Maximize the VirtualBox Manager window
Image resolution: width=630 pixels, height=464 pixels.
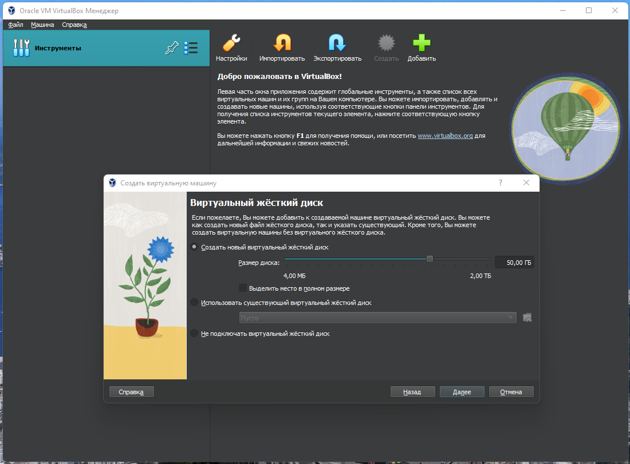click(589, 10)
